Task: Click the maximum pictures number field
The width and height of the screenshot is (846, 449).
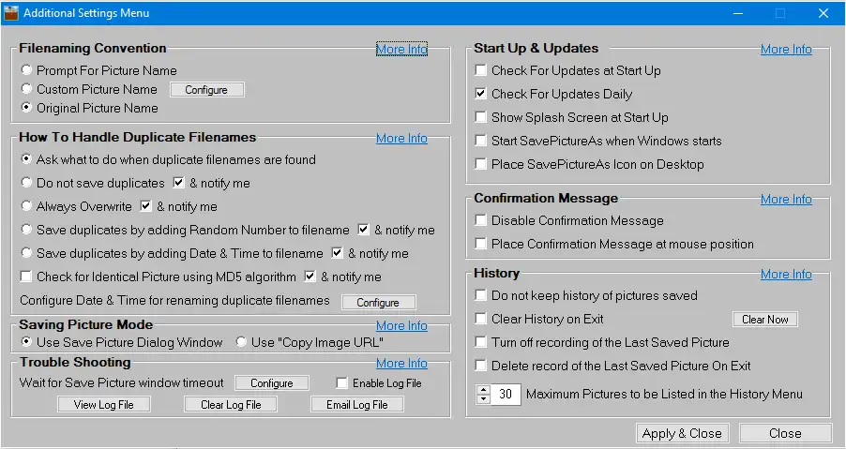Action: pos(506,395)
